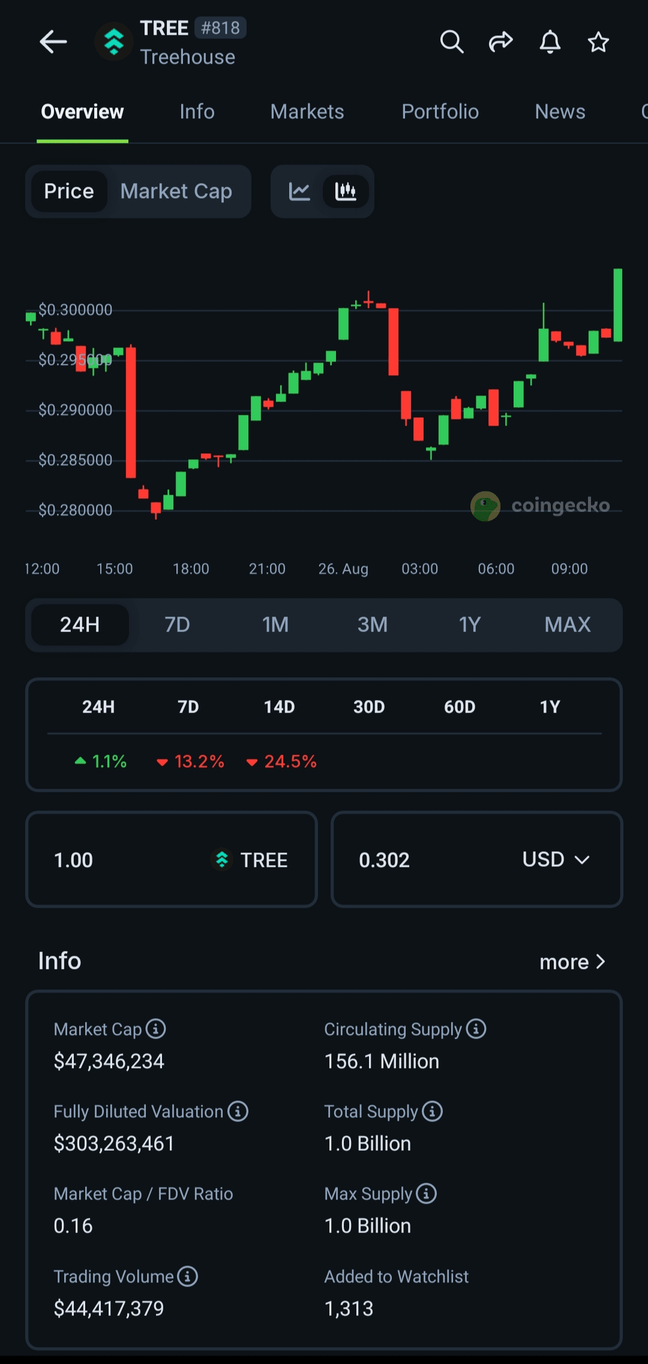Open the search magnifier icon
Image resolution: width=648 pixels, height=1364 pixels.
tap(451, 42)
